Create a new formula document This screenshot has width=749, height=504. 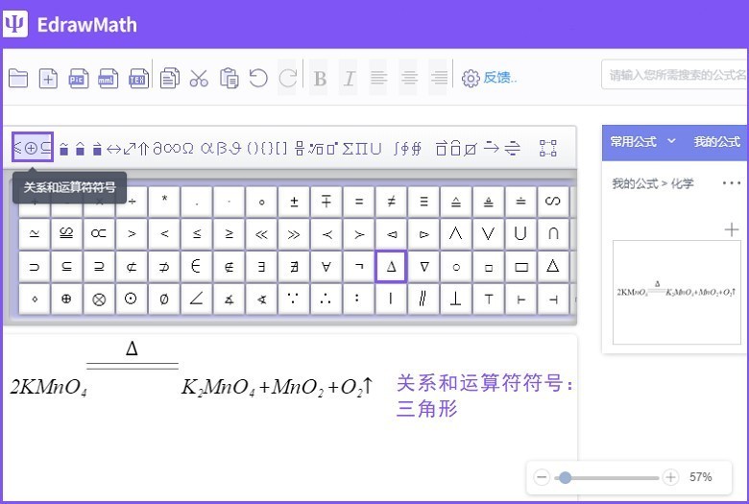click(x=48, y=78)
